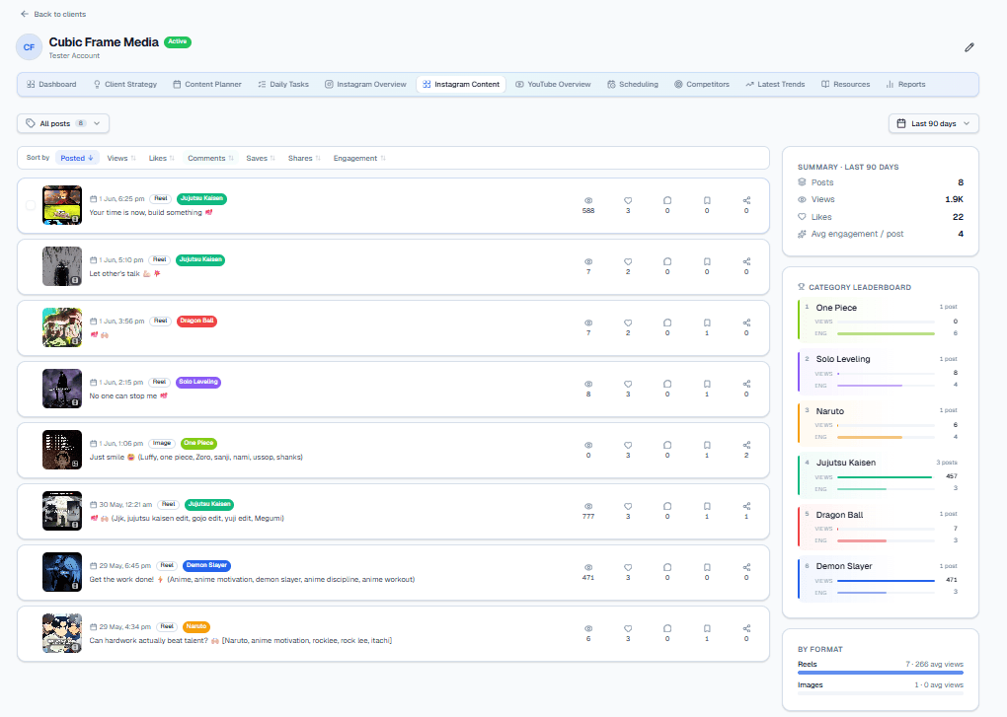This screenshot has width=1007, height=717.
Task: Click the share icon on the 'Just smile' post
Action: (x=746, y=445)
